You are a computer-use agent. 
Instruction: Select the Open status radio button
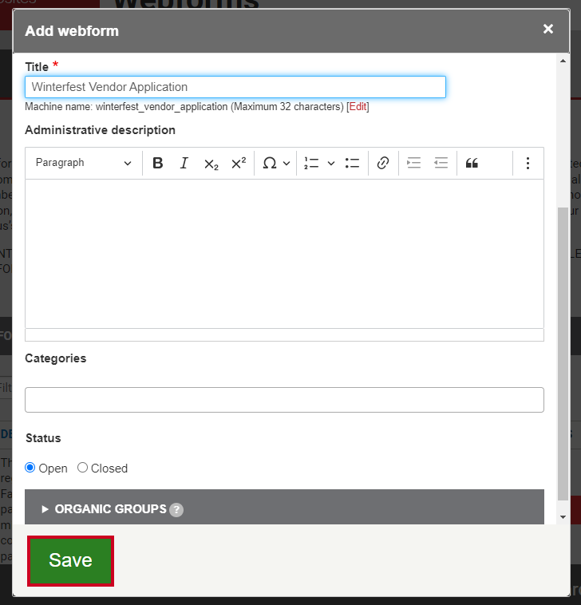coord(30,468)
